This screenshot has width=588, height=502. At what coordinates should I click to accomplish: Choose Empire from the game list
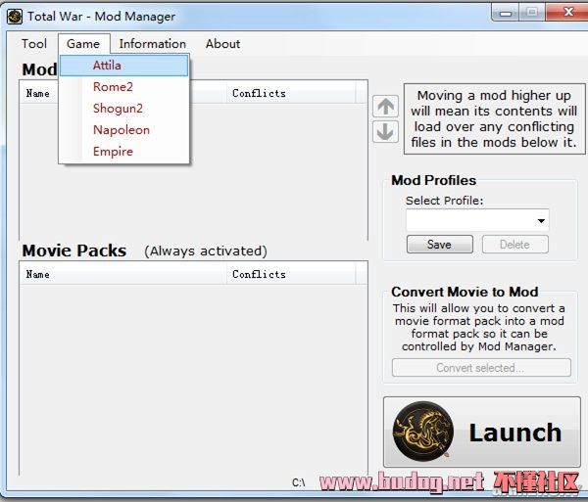click(x=123, y=152)
